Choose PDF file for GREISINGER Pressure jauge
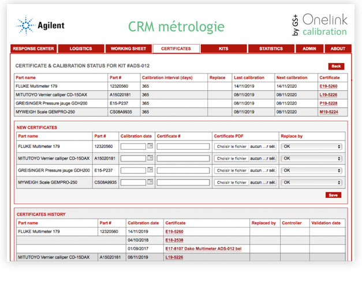The image size is (362, 288). pos(232,171)
